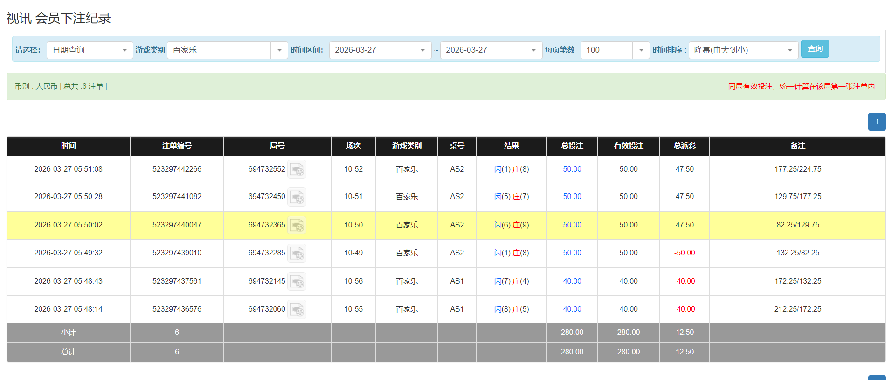This screenshot has height=380, width=892.
Task: Open video replay icon for round 694732365
Action: [297, 225]
